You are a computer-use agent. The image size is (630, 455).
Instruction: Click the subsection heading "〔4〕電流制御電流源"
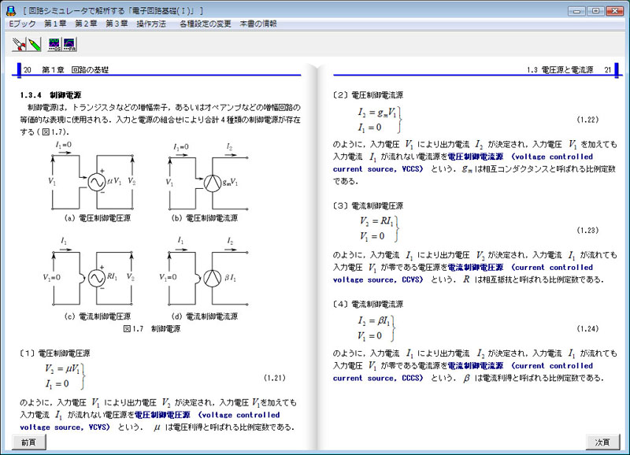tap(368, 305)
